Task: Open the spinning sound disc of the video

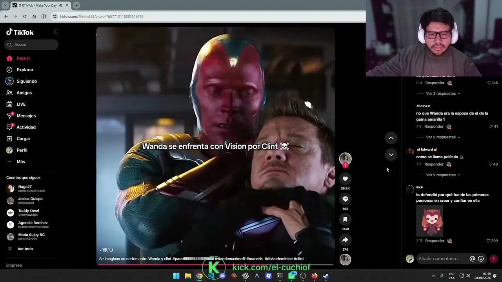Action: pyautogui.click(x=345, y=259)
